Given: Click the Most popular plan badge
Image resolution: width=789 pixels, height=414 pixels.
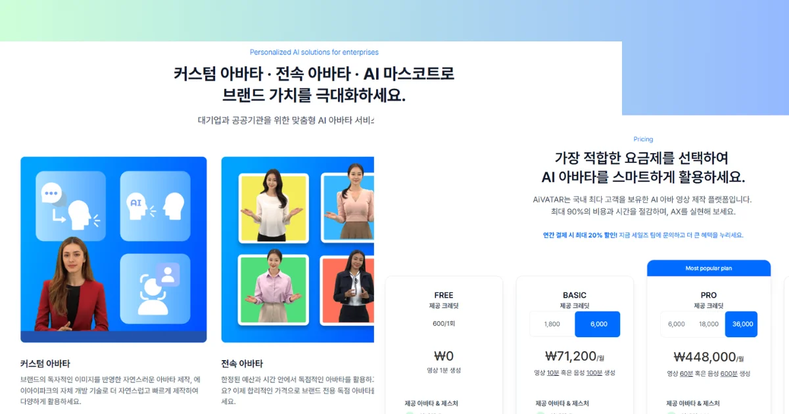Looking at the screenshot, I should [x=709, y=268].
